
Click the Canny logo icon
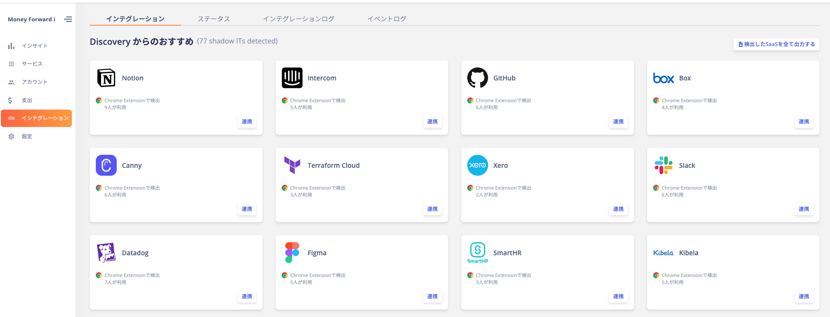pyautogui.click(x=106, y=165)
